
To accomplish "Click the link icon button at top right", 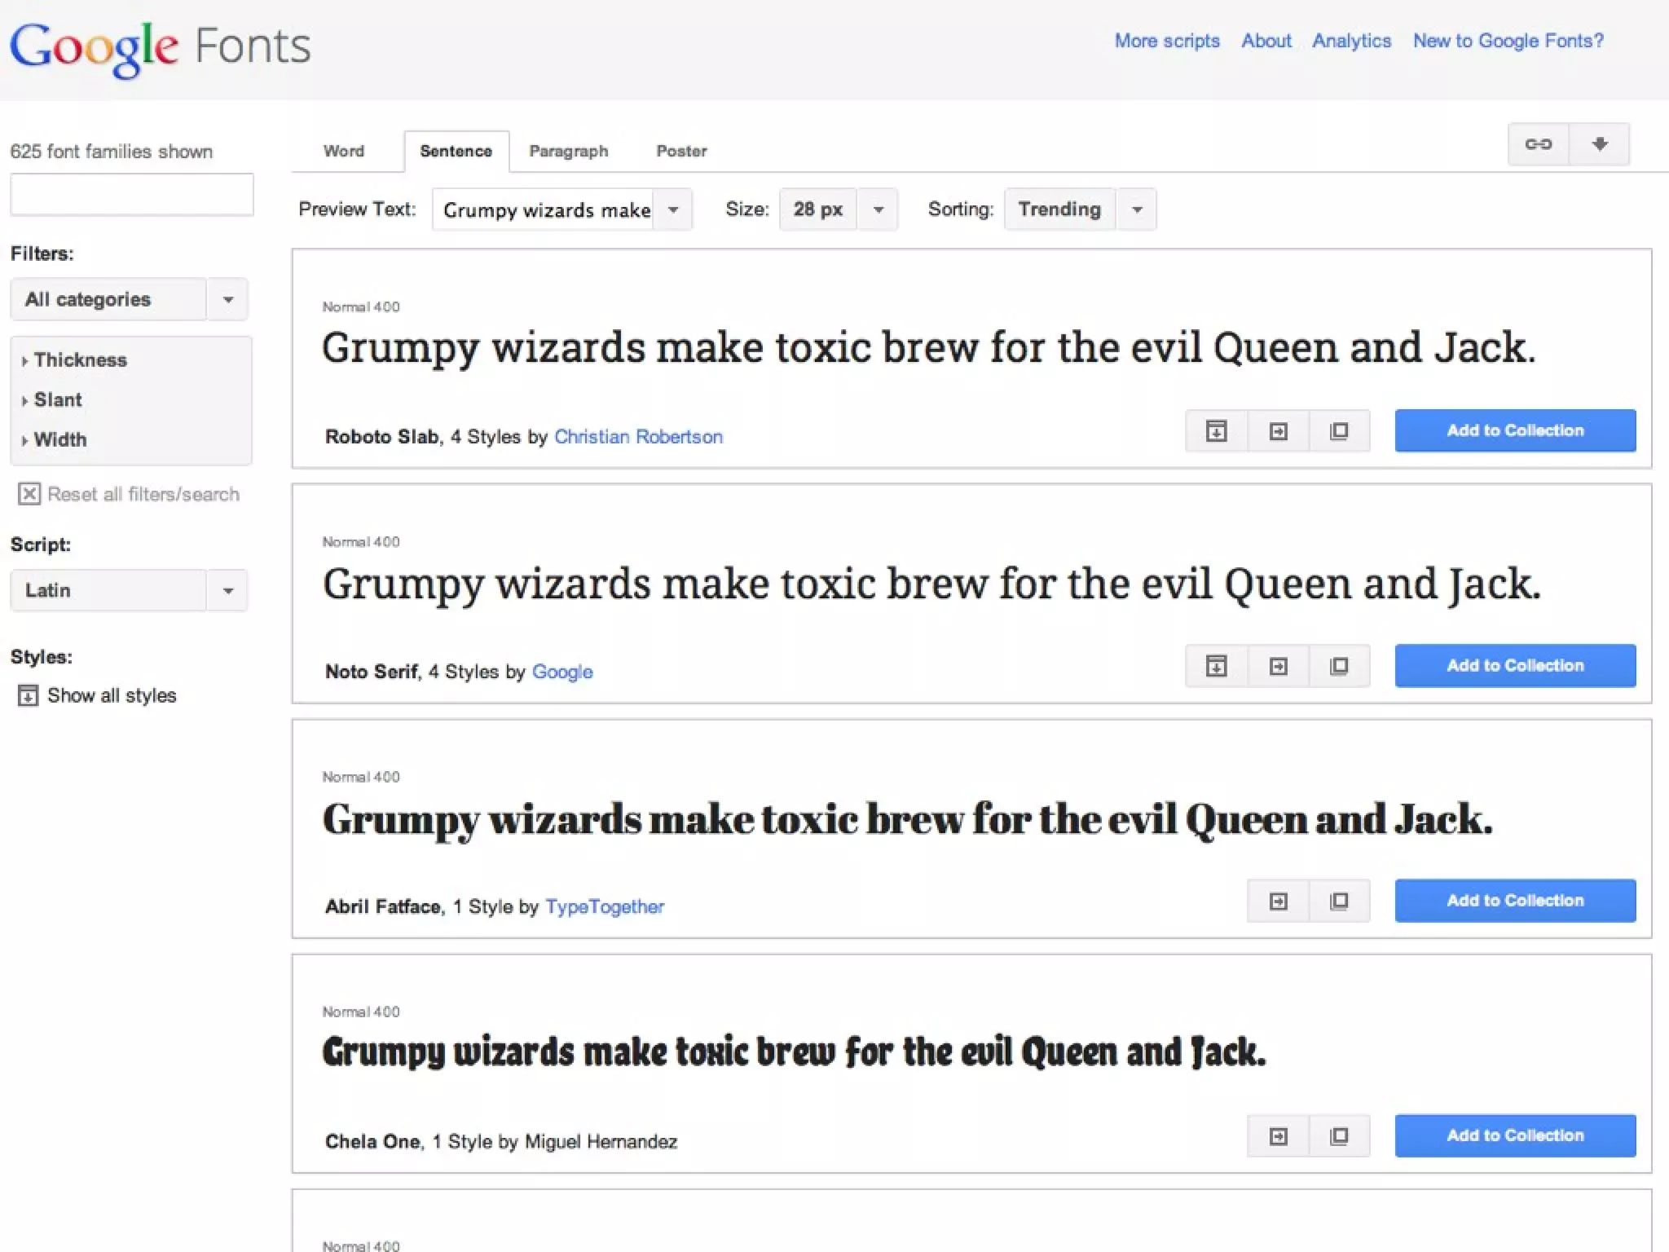I will pyautogui.click(x=1538, y=144).
